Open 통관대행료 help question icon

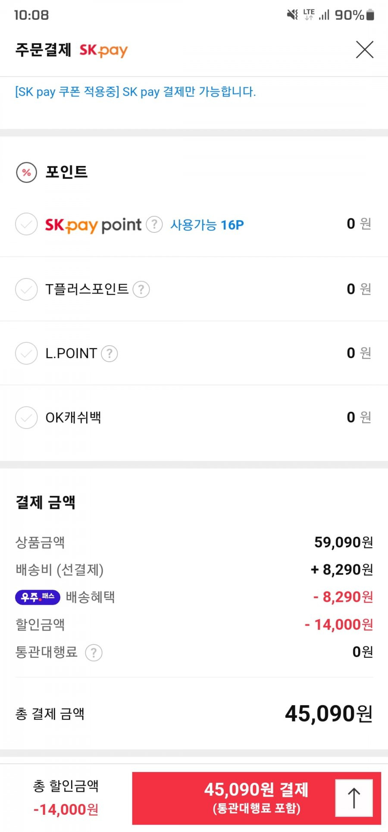coord(94,653)
